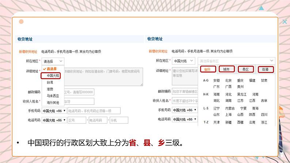Select 上海 in the province list
This screenshot has height=163, width=290.
[x=228, y=115]
